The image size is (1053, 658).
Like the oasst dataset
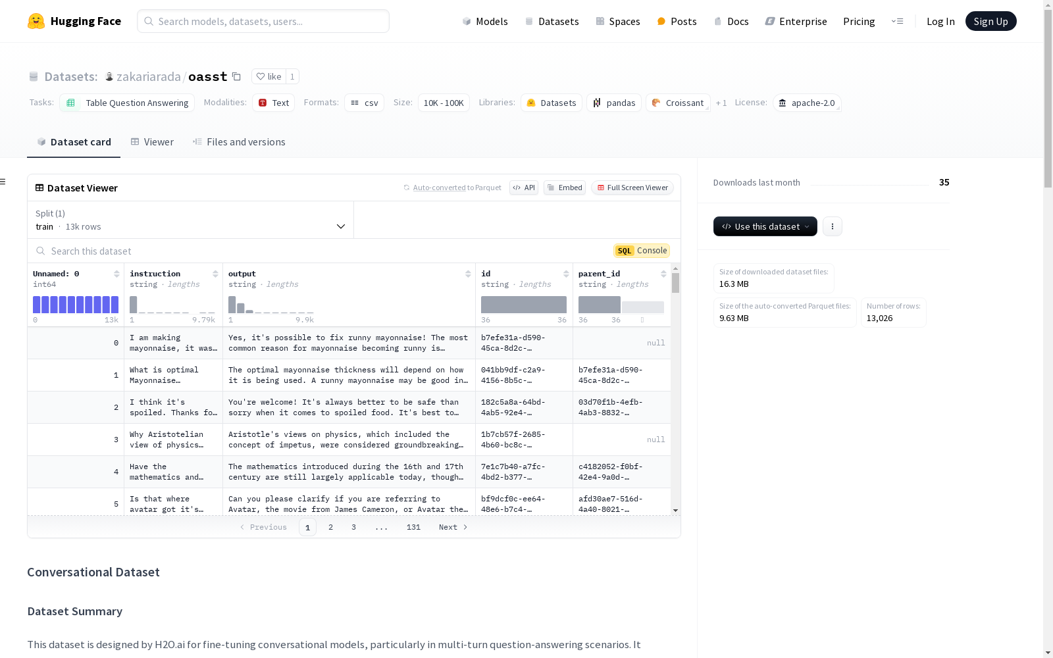269,76
